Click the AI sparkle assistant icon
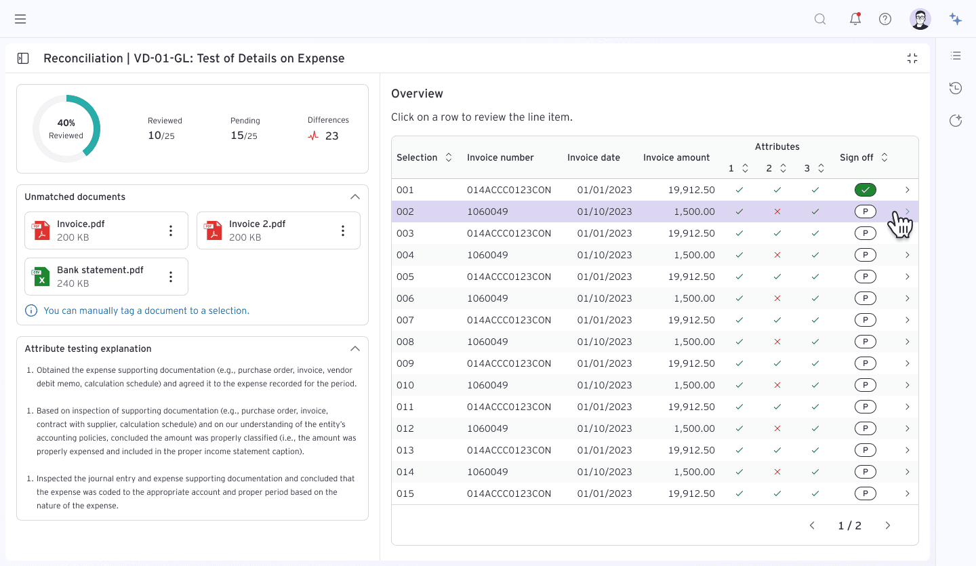This screenshot has width=976, height=566. click(956, 19)
